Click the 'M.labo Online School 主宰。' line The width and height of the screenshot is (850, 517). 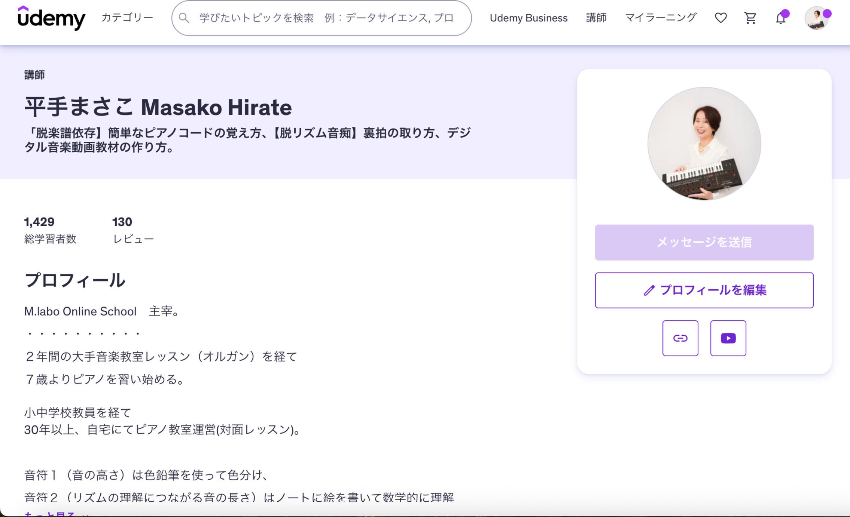tap(102, 311)
